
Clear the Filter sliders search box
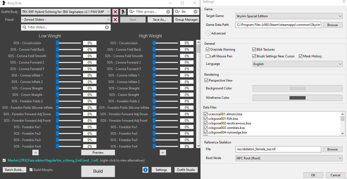(107, 27)
